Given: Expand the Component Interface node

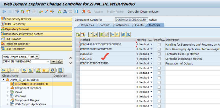Looking at the screenshot, I should 8,88.
